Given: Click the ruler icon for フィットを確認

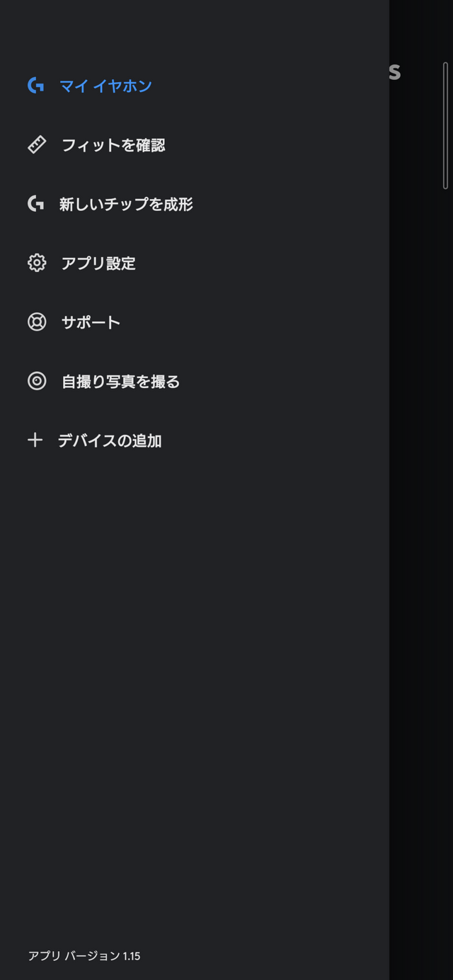Looking at the screenshot, I should (x=37, y=145).
